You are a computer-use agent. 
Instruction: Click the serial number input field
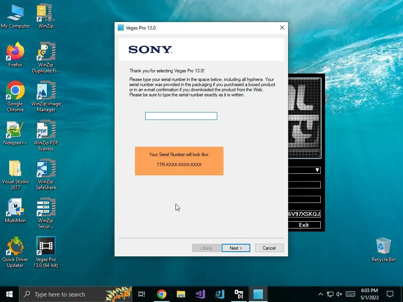181,116
